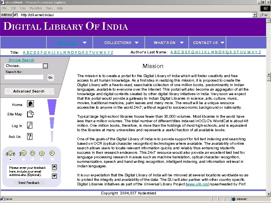Click the page scrollbar up arrow
The width and height of the screenshot is (271, 203).
click(x=268, y=21)
